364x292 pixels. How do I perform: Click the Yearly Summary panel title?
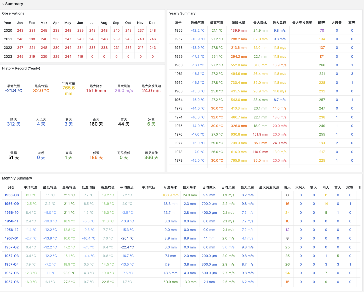click(182, 13)
